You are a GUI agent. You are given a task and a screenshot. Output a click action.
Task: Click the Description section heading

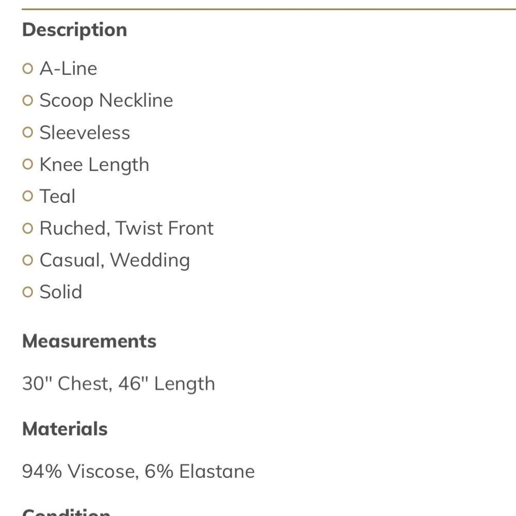(74, 30)
